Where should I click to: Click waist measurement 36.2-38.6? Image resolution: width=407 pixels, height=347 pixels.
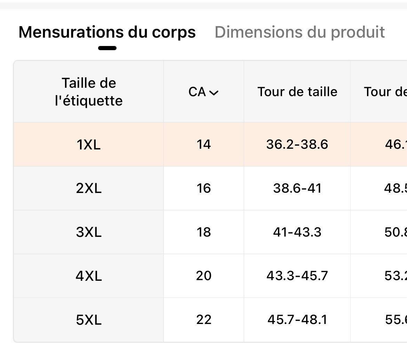(x=297, y=144)
